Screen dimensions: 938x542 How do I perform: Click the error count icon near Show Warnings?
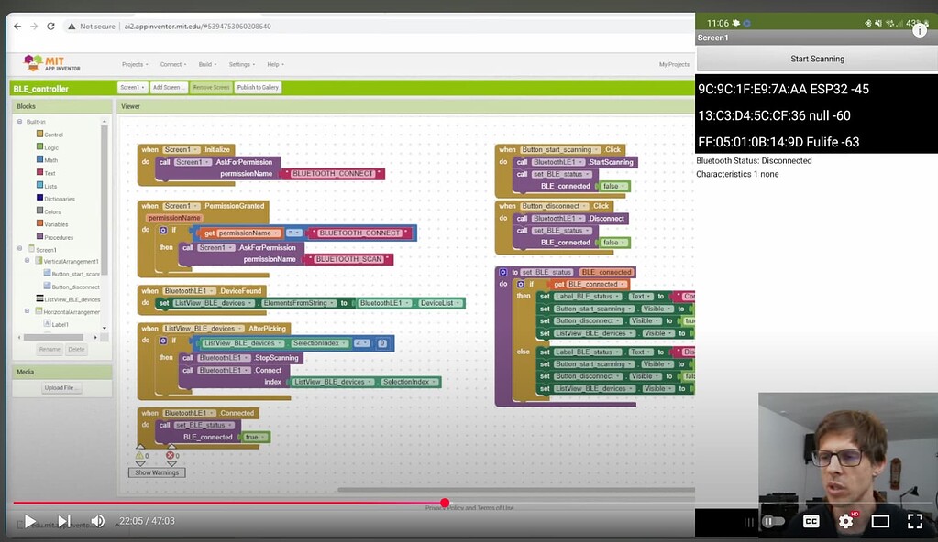click(x=170, y=455)
